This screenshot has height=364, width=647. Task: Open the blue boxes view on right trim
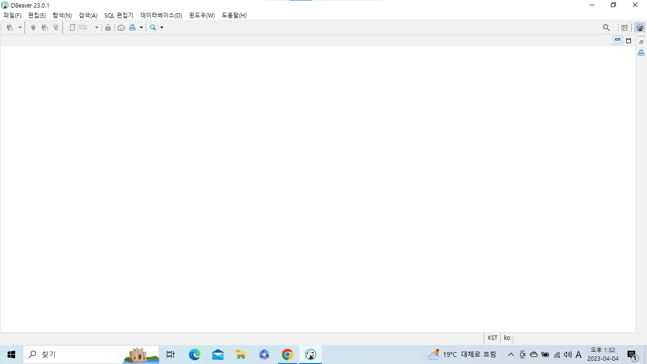(x=641, y=53)
